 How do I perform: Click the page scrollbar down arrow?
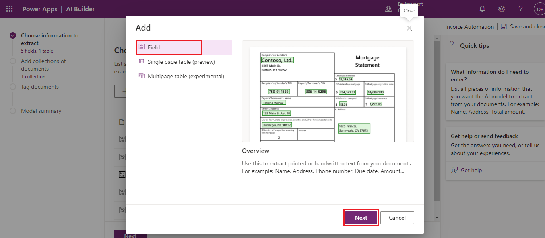(x=437, y=217)
